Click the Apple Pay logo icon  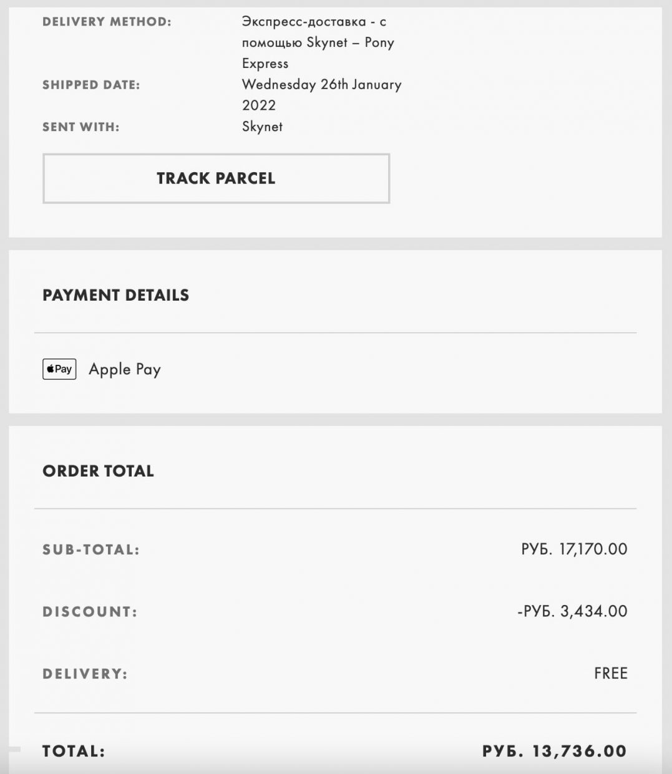point(59,369)
